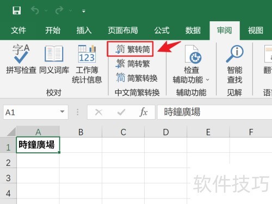The image size is (272, 204).
Task: Open the Redo history dropdown arrow
Action: [71, 11]
